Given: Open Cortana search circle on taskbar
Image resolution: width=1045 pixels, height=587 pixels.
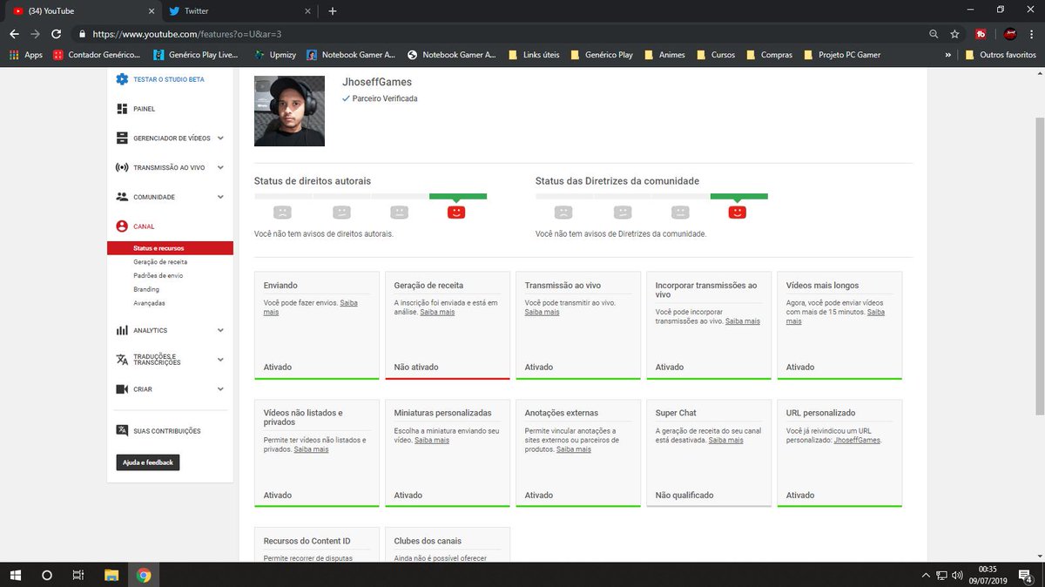Looking at the screenshot, I should point(47,575).
